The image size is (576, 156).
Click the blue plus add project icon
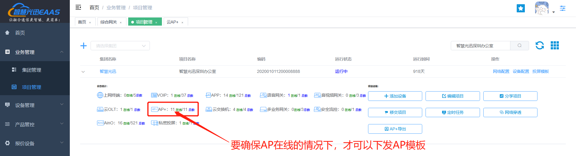point(83,45)
